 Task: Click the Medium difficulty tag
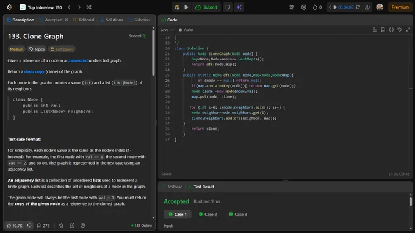(x=16, y=49)
